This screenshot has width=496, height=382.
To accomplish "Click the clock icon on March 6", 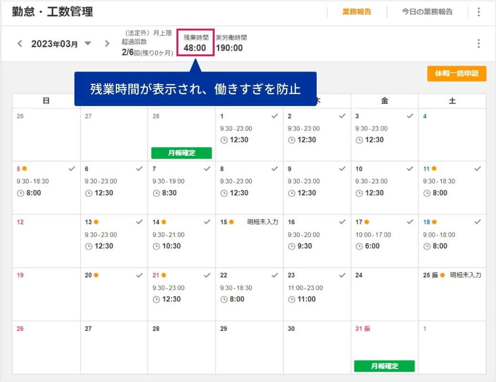I will click(89, 193).
